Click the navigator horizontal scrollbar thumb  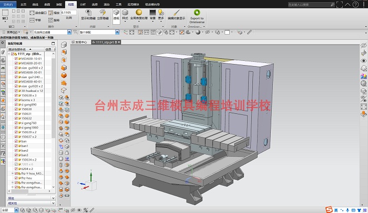pyautogui.click(x=20, y=191)
